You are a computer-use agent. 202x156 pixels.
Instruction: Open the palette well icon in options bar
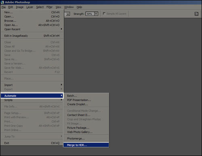point(196,14)
